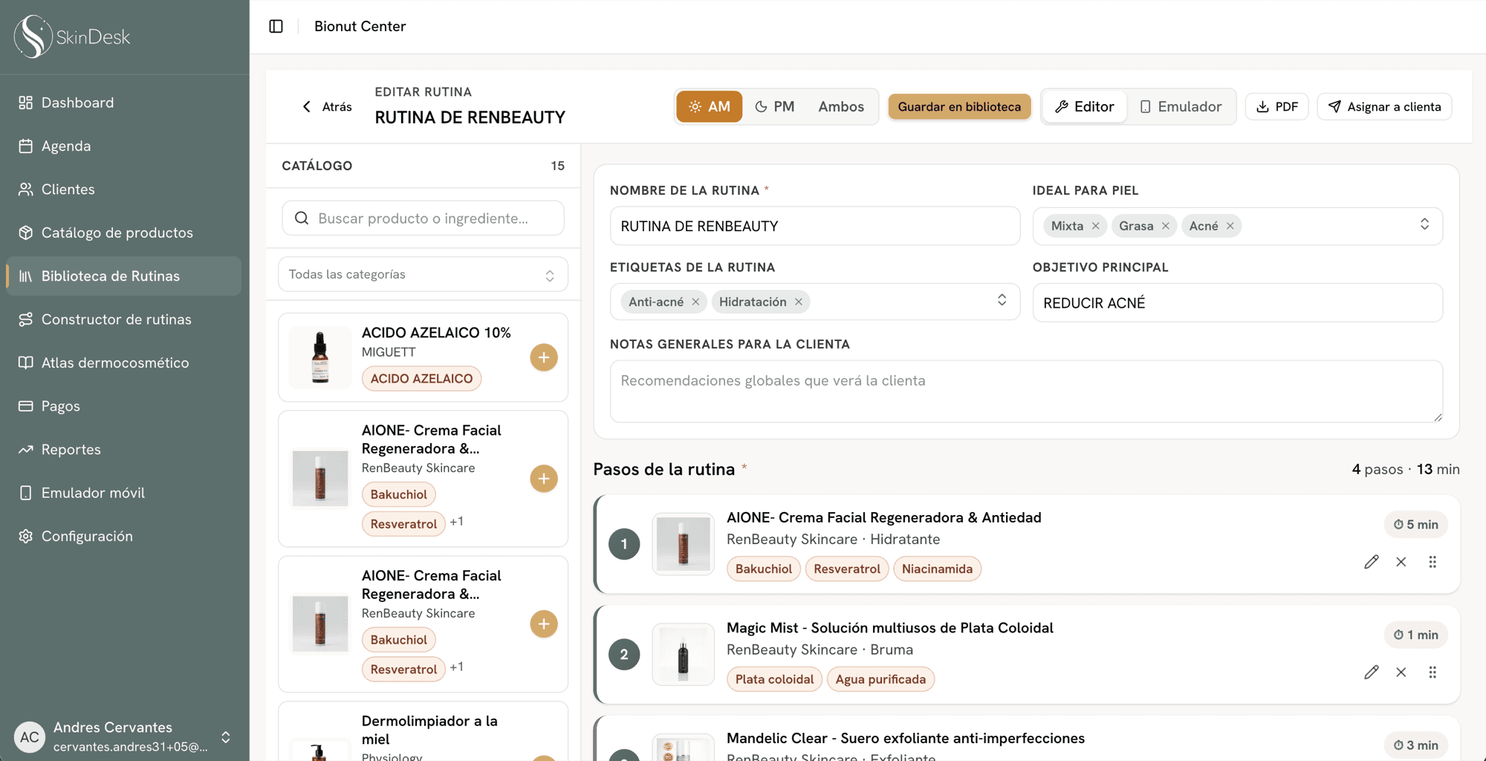Remove step 1 AIONE Crema Facial
Screen dimensions: 1486x761
pyautogui.click(x=1401, y=562)
